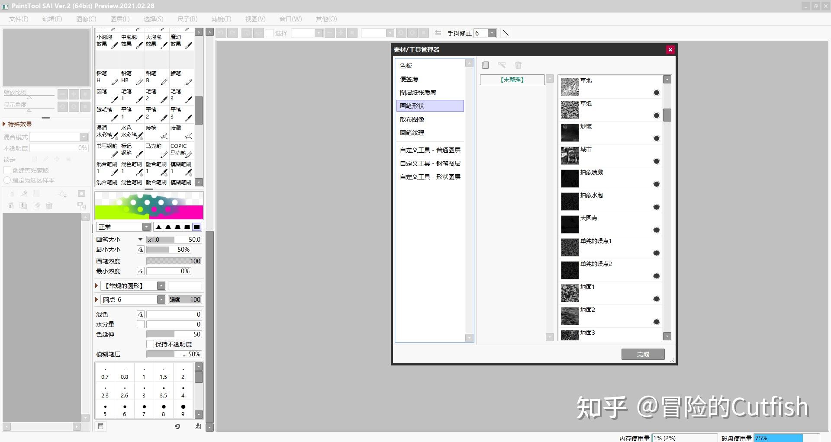The image size is (831, 442).
Task: Enable the 创建剪贴蒙版 checkbox
Action: click(x=7, y=170)
